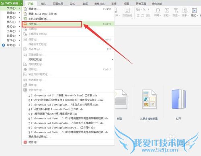Expand the 视图(V) submenu arrow
201x156 pixels.
point(20,17)
